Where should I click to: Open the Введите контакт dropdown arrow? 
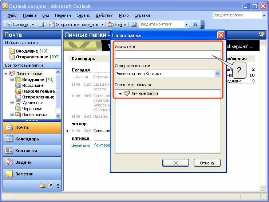click(x=186, y=24)
